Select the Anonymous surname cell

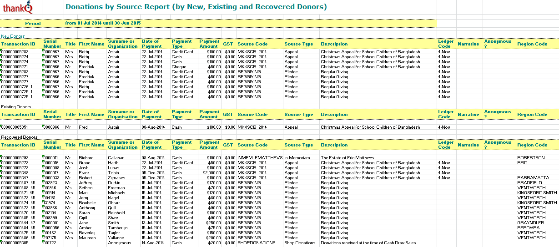click(119, 243)
